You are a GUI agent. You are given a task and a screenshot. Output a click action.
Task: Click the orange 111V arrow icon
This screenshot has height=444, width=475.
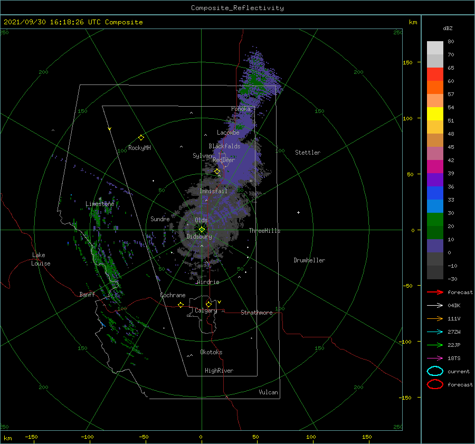pyautogui.click(x=435, y=318)
